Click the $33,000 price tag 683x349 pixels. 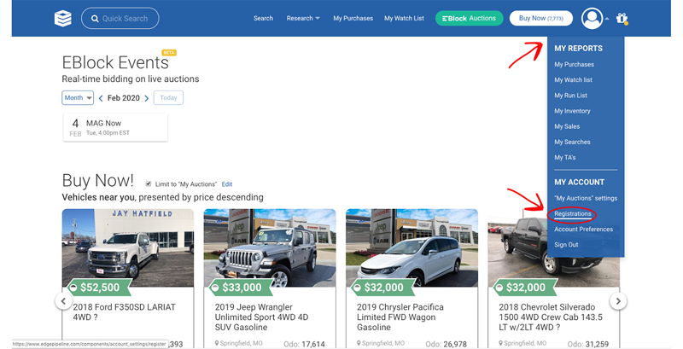point(242,288)
